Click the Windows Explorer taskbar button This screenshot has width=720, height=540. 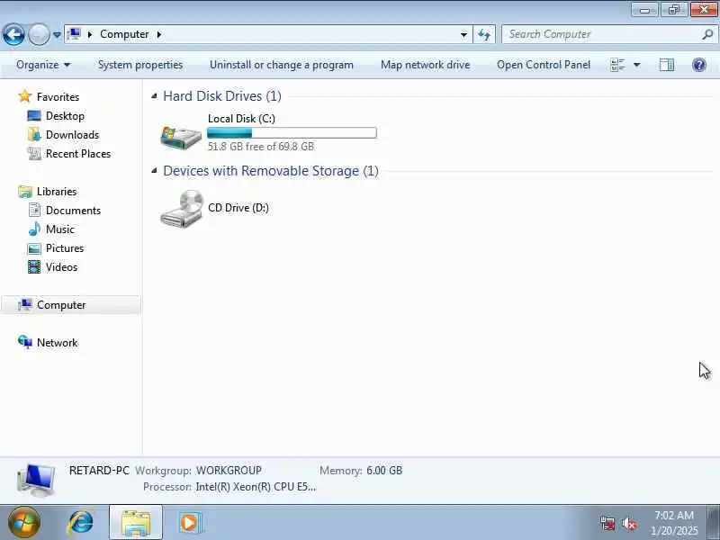(136, 523)
